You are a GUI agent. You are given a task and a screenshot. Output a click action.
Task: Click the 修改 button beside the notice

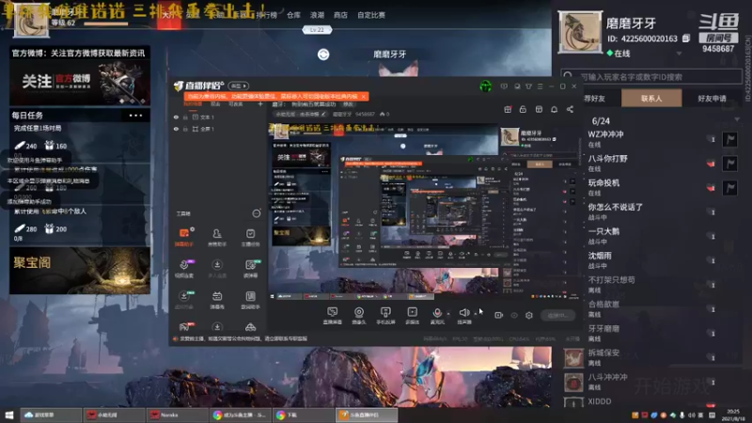pos(348,104)
